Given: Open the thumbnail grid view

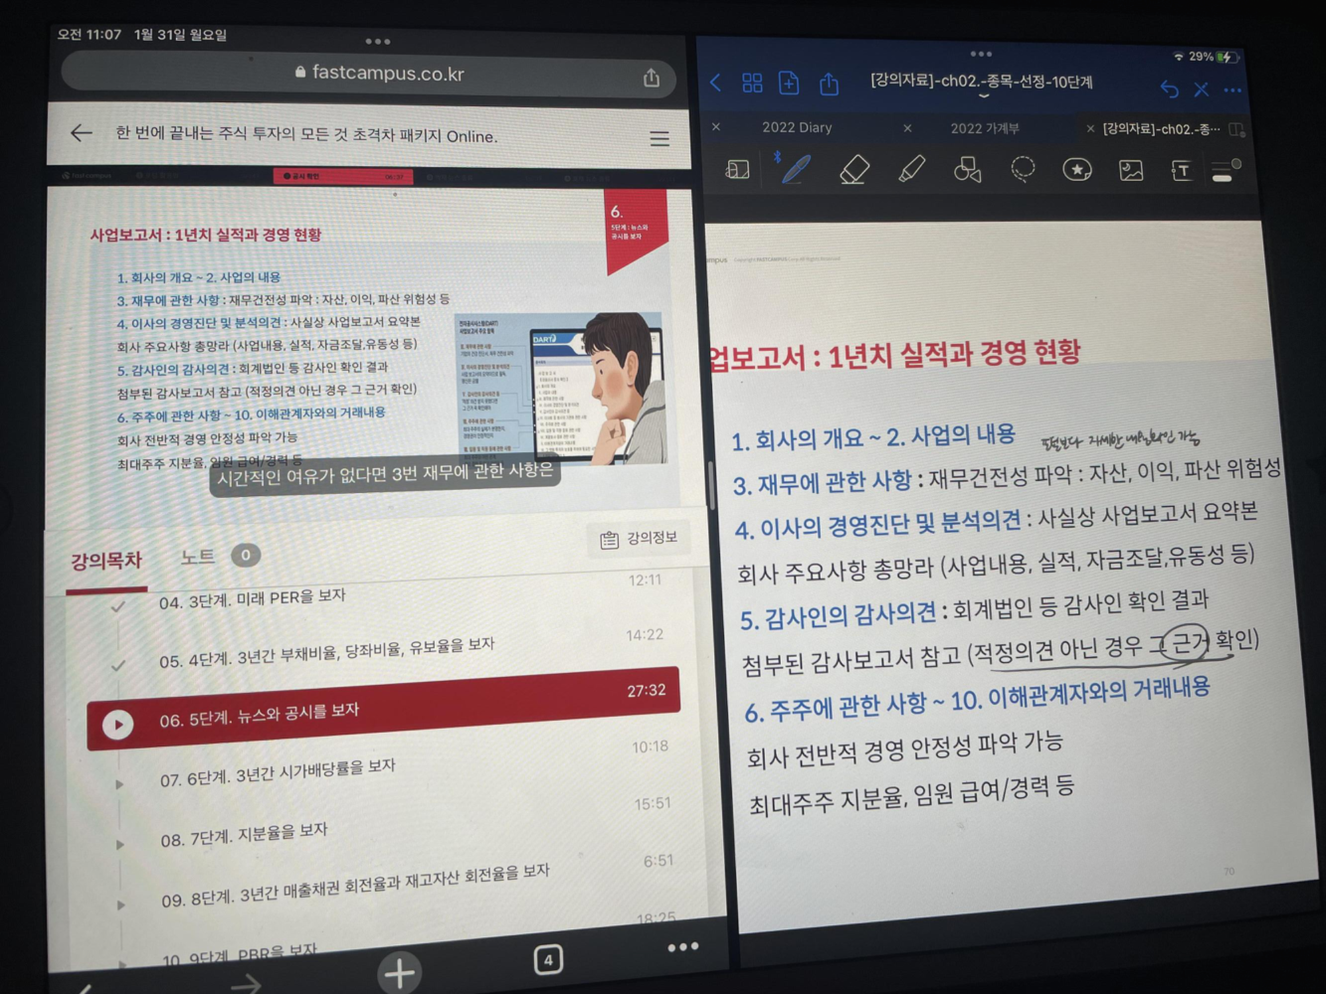Looking at the screenshot, I should click(x=752, y=83).
